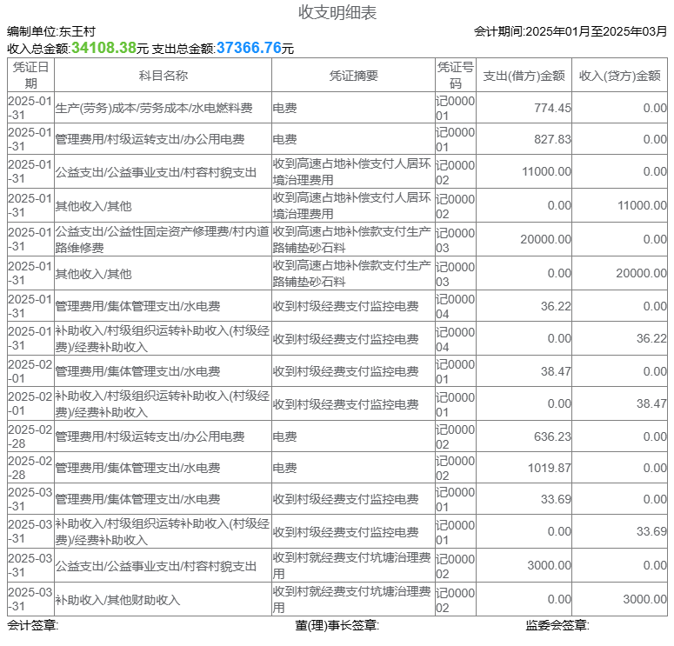Click the 支出(借方)金额 column header

pyautogui.click(x=524, y=76)
